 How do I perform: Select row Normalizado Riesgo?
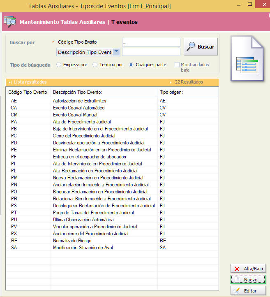tap(112, 241)
